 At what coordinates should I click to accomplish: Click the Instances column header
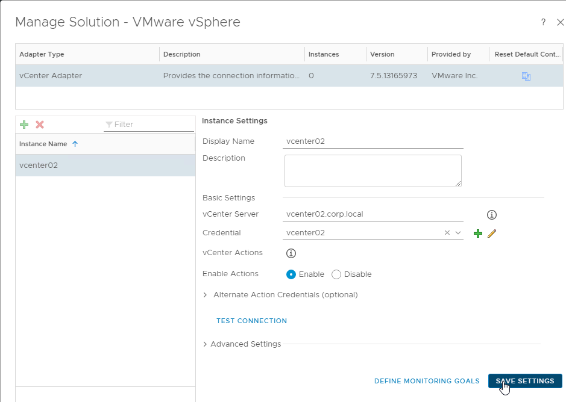(335, 54)
